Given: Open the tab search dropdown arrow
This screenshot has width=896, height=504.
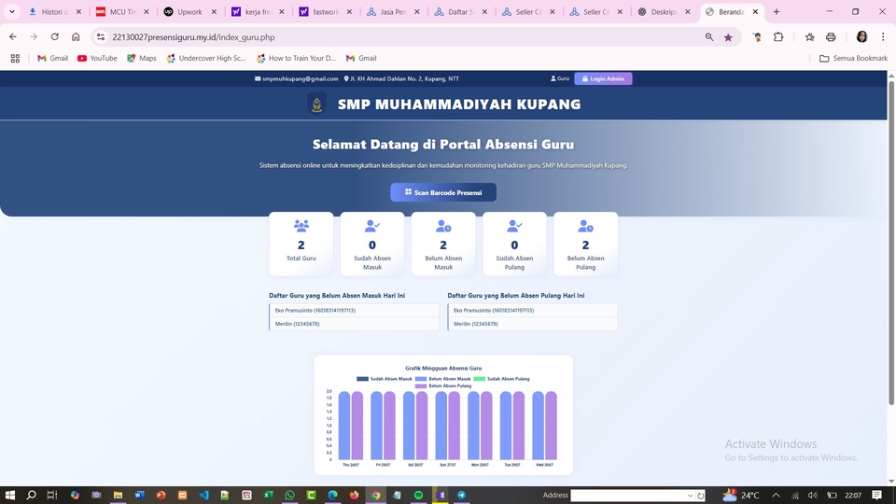Looking at the screenshot, I should click(12, 12).
